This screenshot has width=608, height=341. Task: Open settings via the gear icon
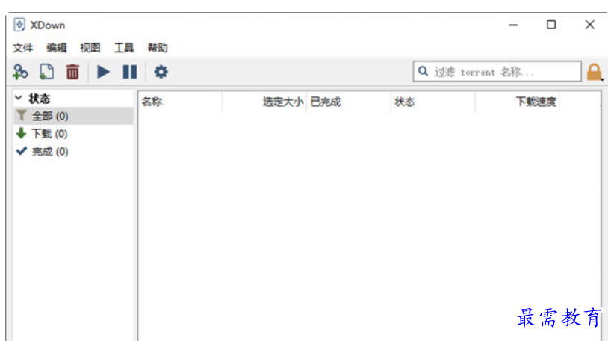161,72
